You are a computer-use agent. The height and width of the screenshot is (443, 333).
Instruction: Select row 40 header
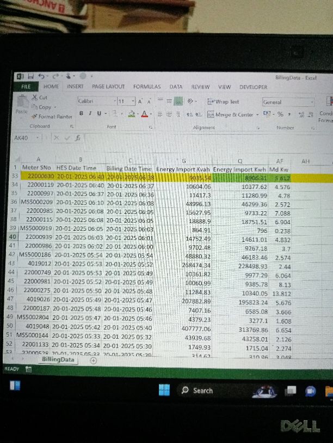(x=13, y=237)
